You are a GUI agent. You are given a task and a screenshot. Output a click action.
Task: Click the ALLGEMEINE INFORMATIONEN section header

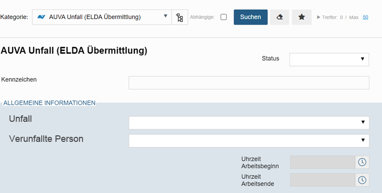[49, 103]
